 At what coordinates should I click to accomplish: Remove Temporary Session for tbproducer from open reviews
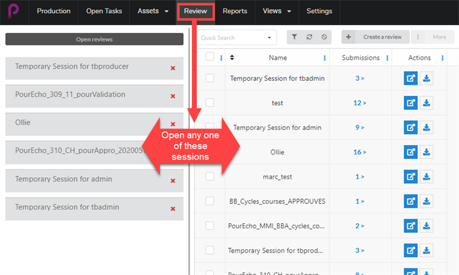click(173, 68)
